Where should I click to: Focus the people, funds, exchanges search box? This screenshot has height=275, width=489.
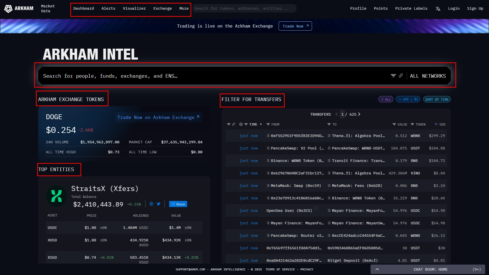[x=214, y=76]
